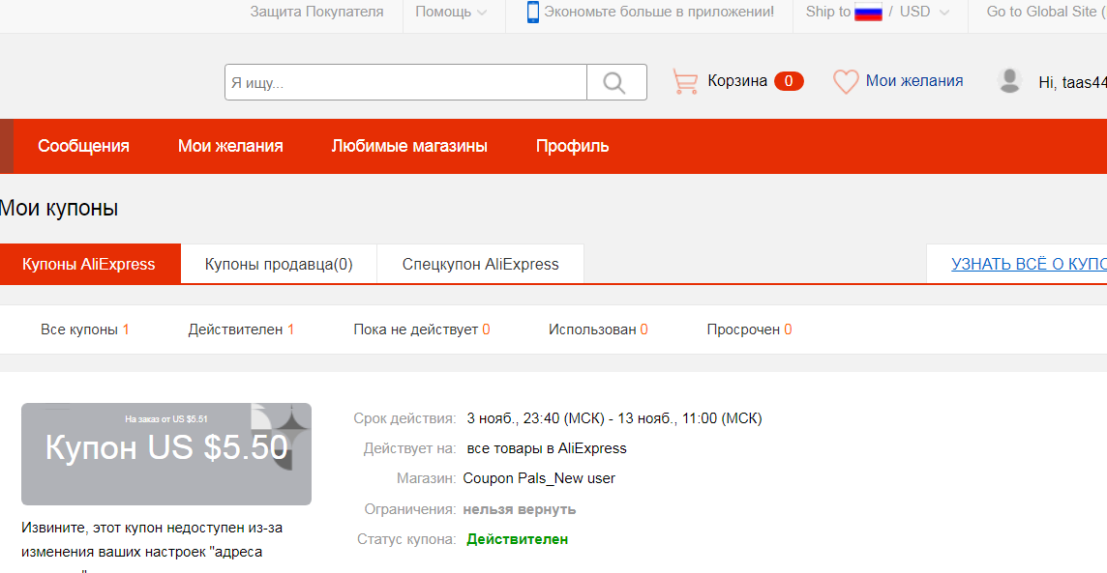The image size is (1107, 573).
Task: Open Мои желания in red navigation bar
Action: click(230, 146)
